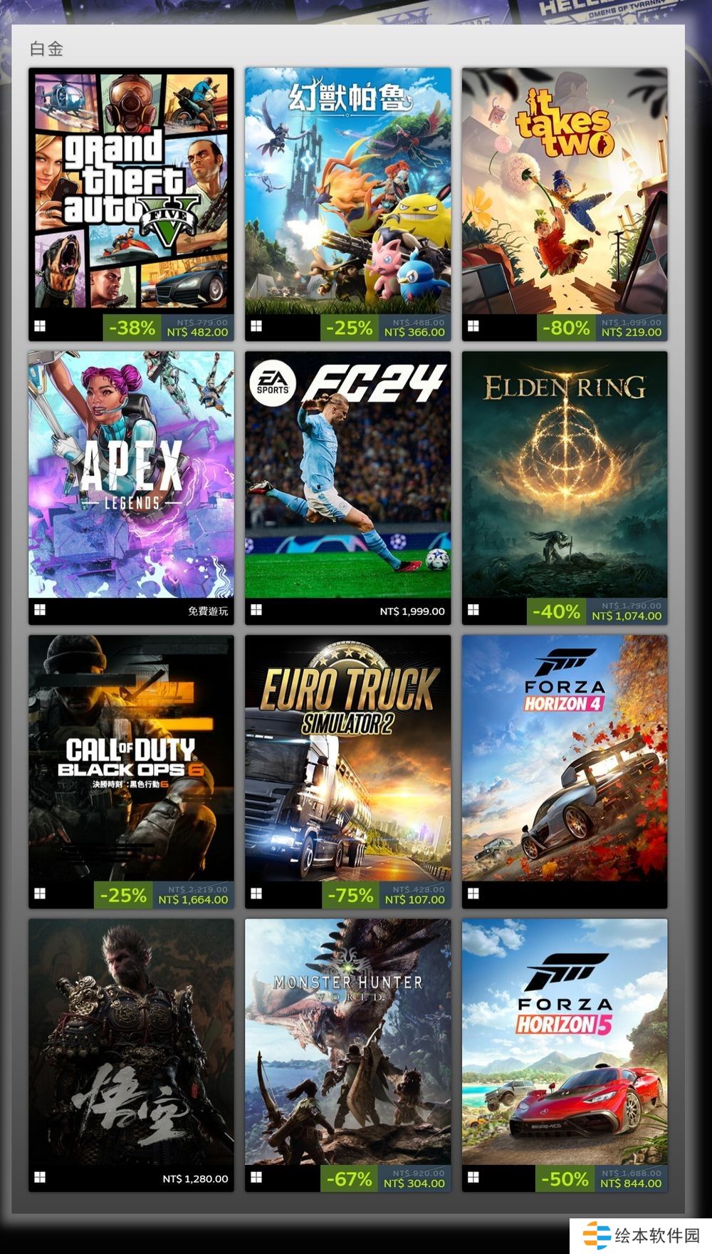Click the -80% discount on It Takes Two

point(566,328)
